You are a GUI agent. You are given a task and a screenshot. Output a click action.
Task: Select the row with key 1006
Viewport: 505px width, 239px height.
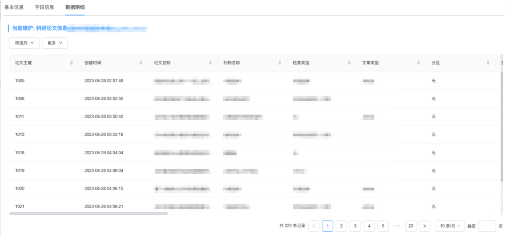point(255,99)
